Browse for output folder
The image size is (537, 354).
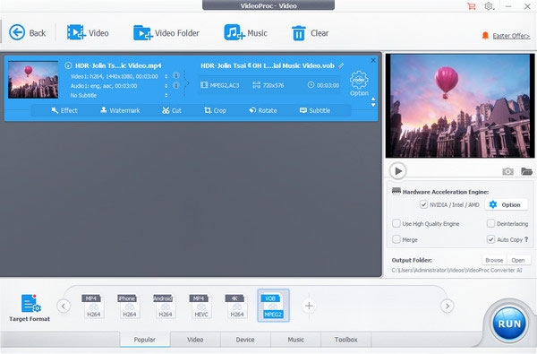[494, 261]
